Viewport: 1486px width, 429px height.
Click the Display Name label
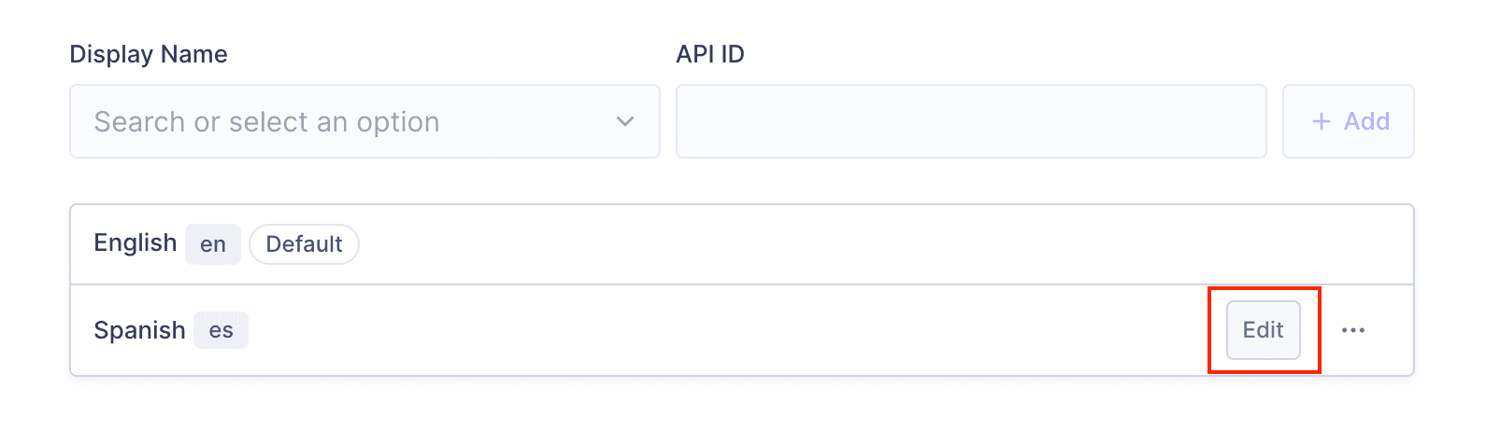point(149,54)
